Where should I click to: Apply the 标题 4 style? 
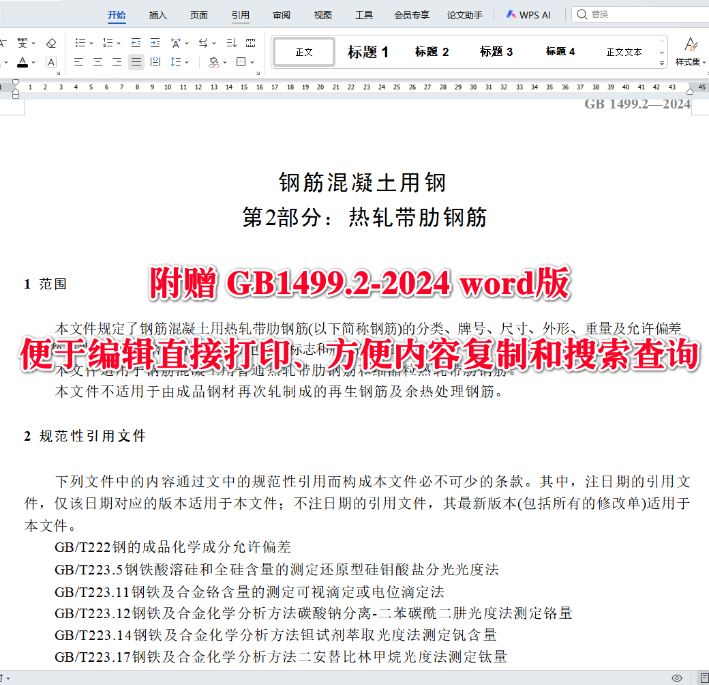coord(560,52)
